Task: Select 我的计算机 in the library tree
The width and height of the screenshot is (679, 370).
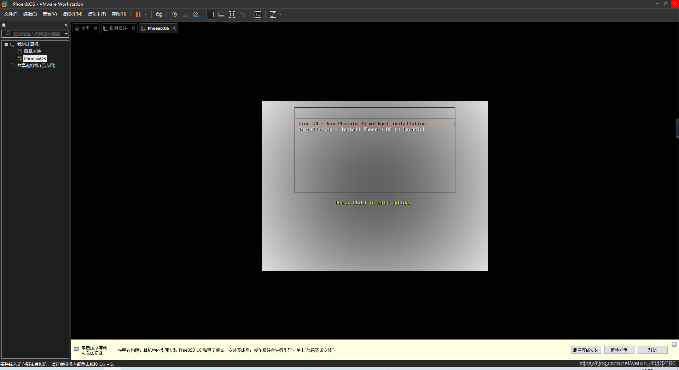Action: 28,44
